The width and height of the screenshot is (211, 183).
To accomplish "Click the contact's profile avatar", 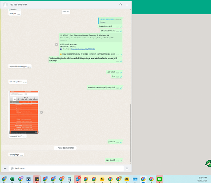I will [5, 5].
